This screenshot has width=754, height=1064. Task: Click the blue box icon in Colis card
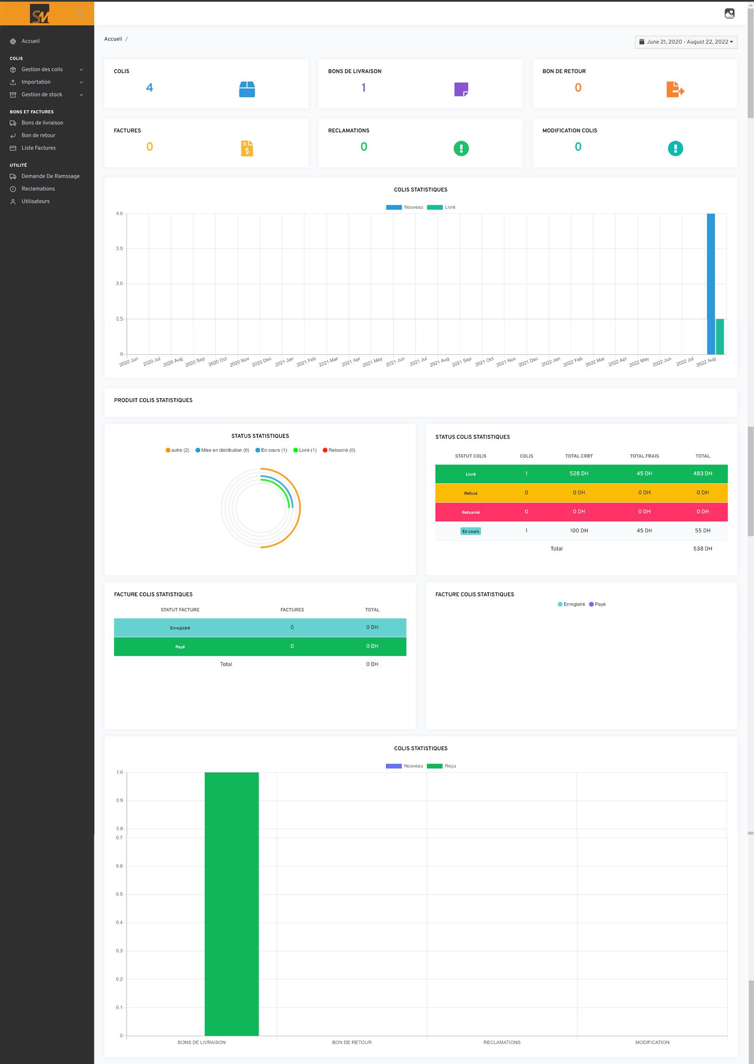tap(246, 89)
